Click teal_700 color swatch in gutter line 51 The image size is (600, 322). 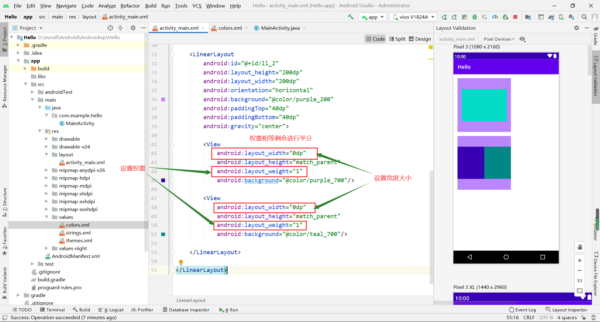163,234
